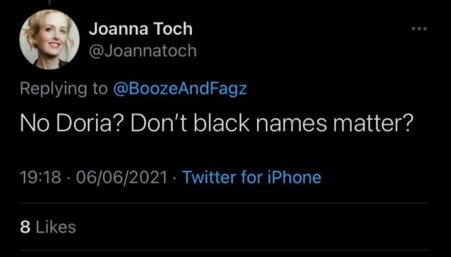Image resolution: width=451 pixels, height=257 pixels.
Task: Click the display name Joanna Toch
Action: tap(140, 30)
